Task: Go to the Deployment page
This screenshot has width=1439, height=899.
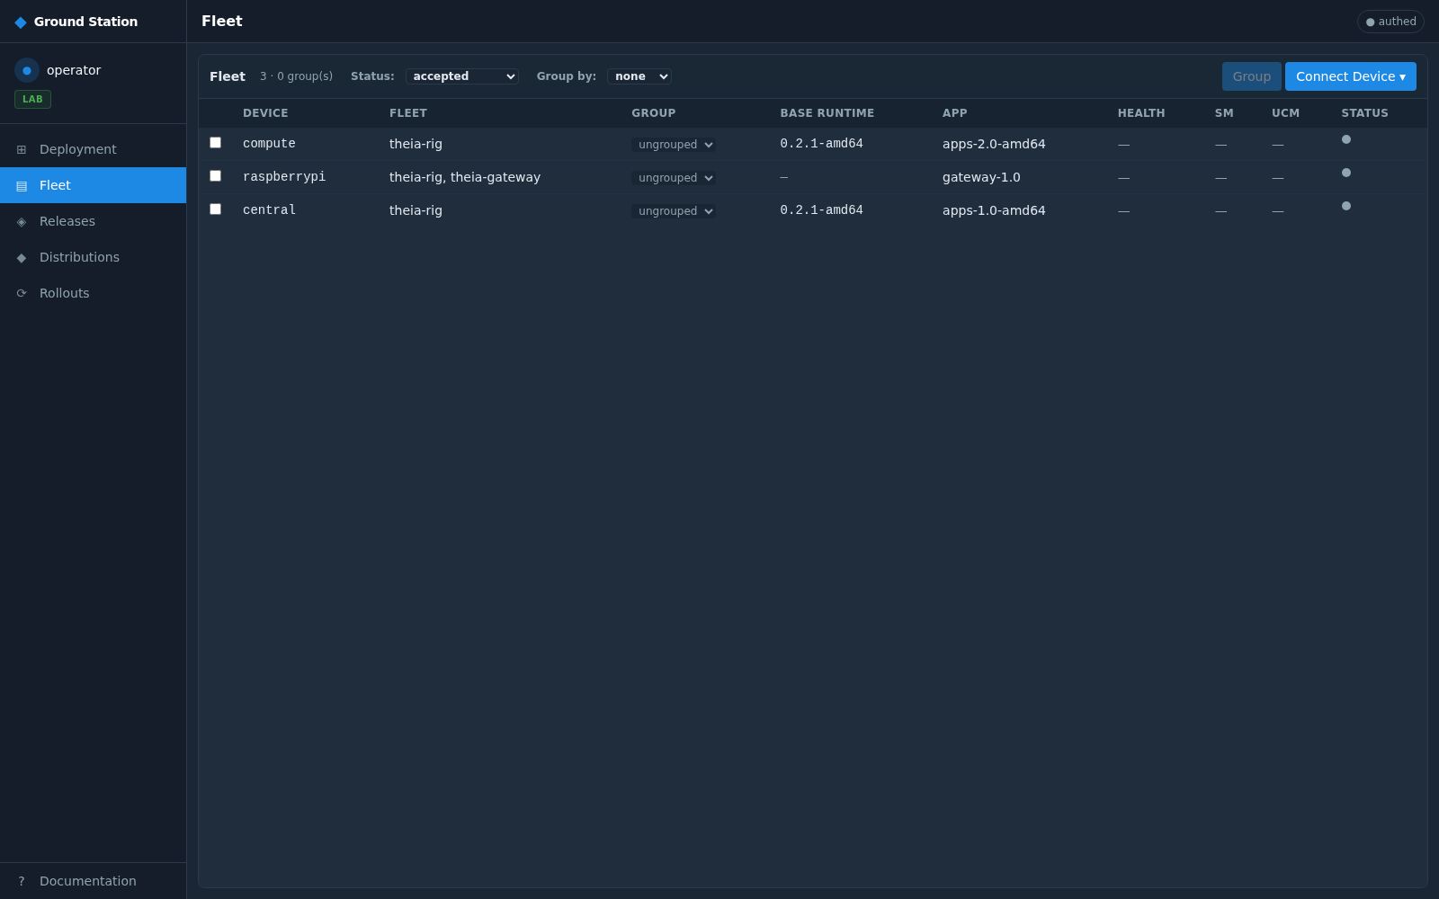Action: click(x=94, y=149)
